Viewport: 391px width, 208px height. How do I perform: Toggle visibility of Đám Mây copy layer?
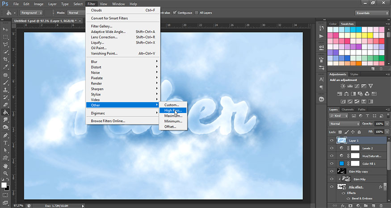(332, 171)
